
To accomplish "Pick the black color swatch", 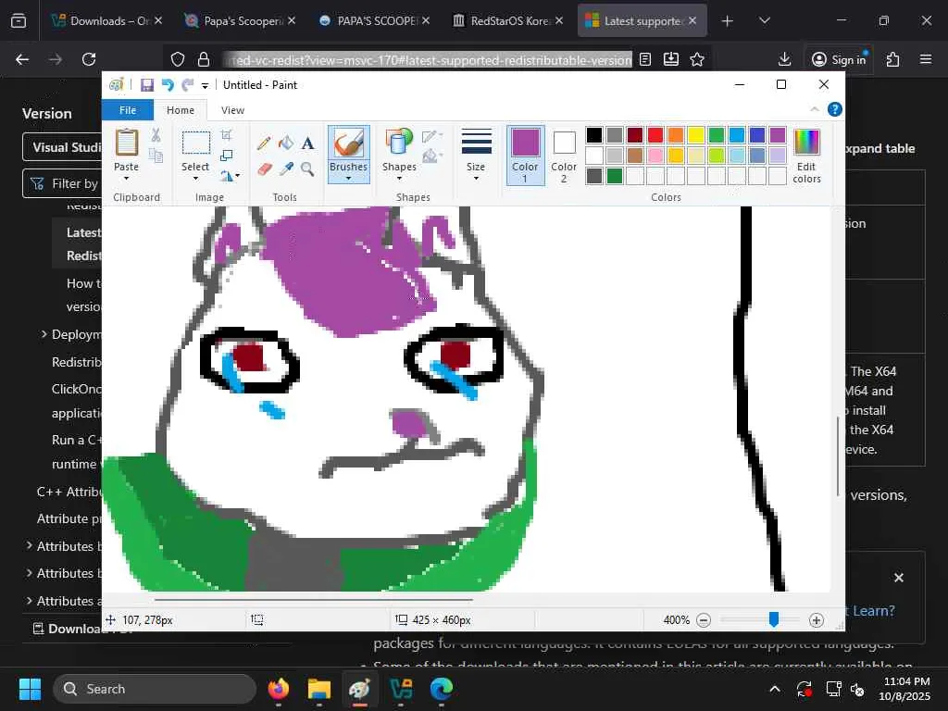I will [x=594, y=135].
